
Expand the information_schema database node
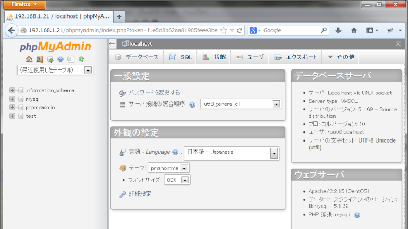[x=12, y=90]
